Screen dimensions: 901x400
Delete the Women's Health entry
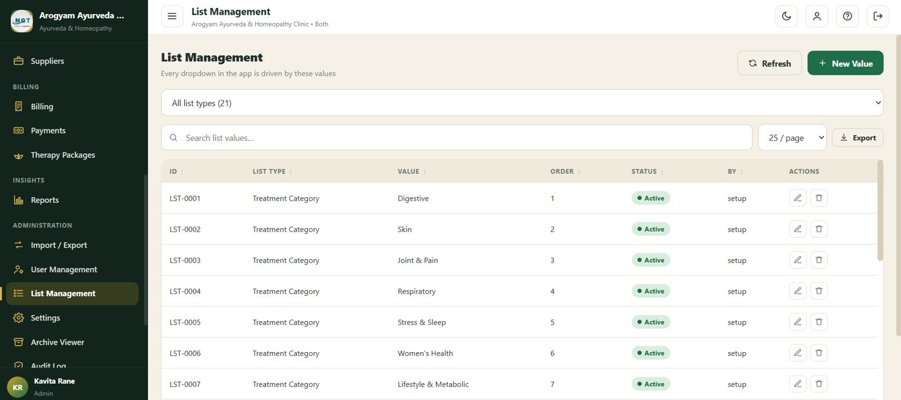pos(819,353)
